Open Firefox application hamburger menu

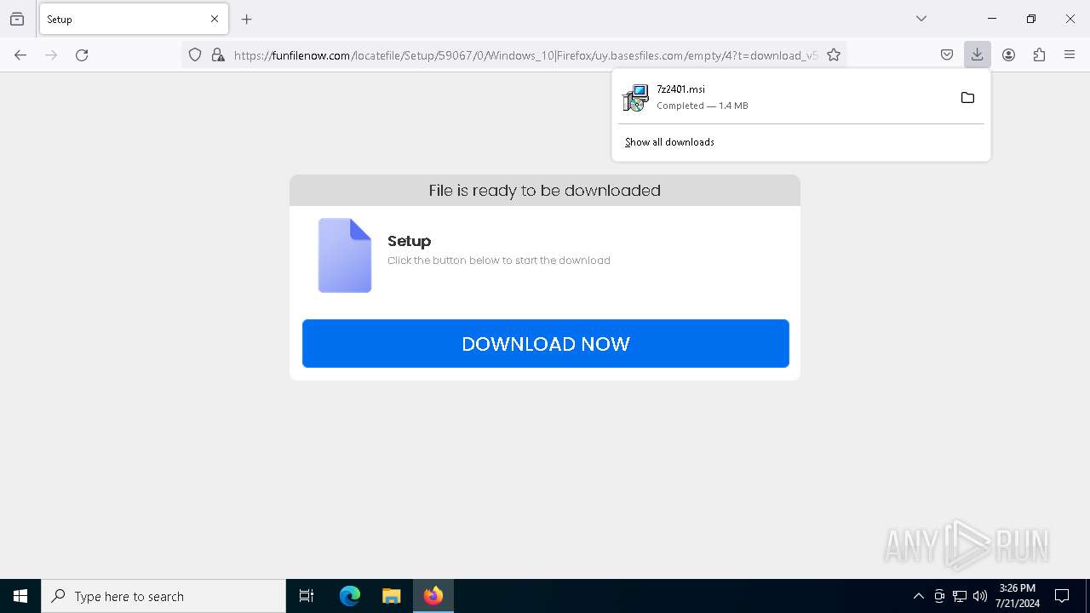(x=1070, y=55)
